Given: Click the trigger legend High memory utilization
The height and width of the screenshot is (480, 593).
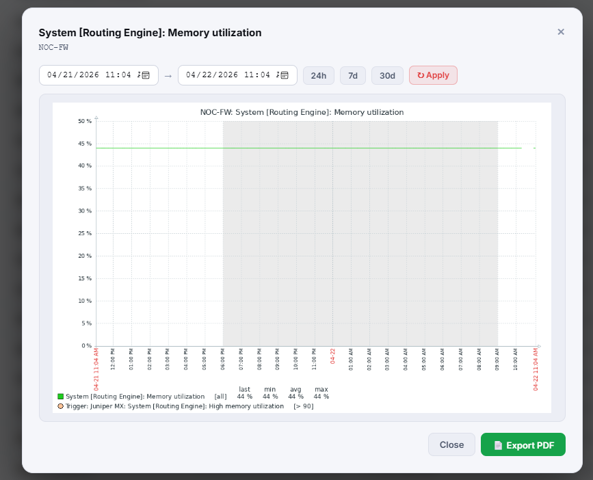Looking at the screenshot, I should point(174,406).
